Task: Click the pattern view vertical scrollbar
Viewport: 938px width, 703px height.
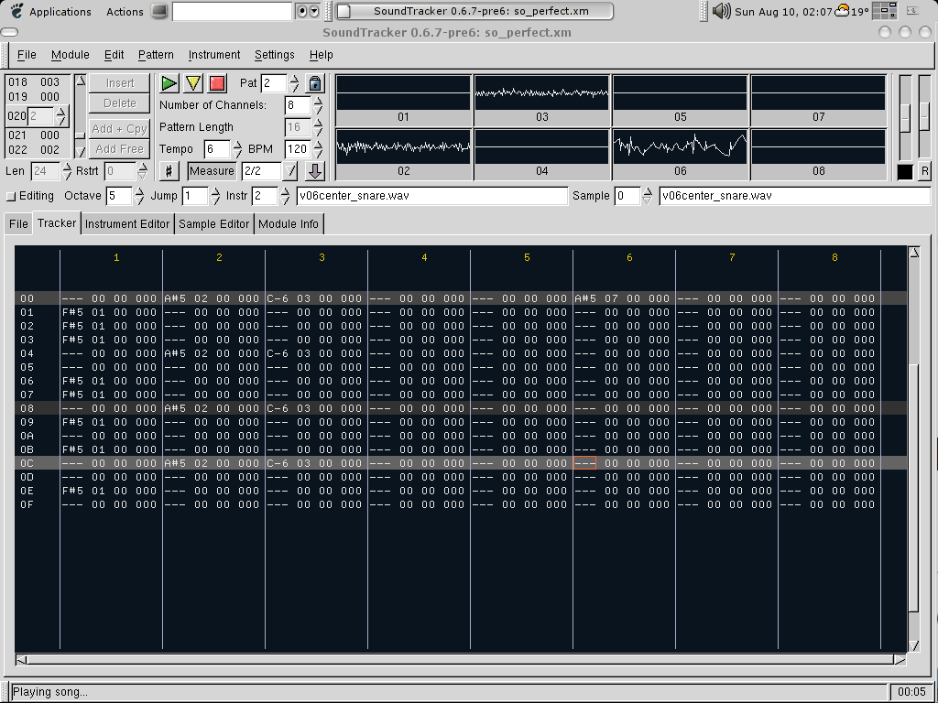Action: click(x=913, y=449)
